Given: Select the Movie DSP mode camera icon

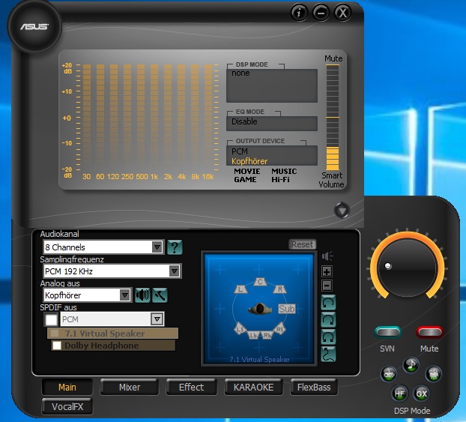Looking at the screenshot, I should (x=434, y=373).
